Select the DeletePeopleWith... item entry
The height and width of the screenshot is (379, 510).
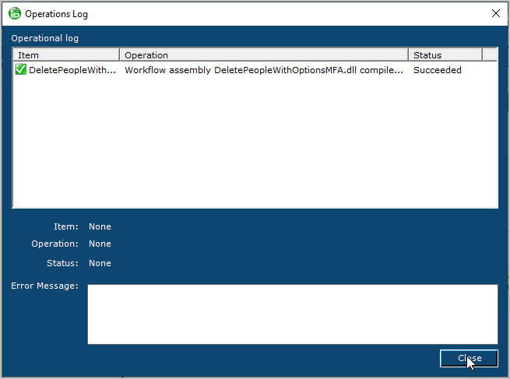point(72,70)
